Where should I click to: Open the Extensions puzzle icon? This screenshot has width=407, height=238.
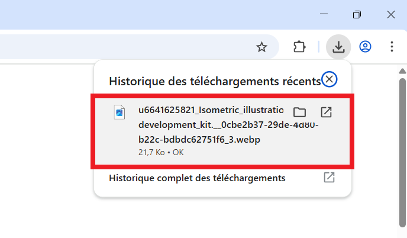point(299,47)
